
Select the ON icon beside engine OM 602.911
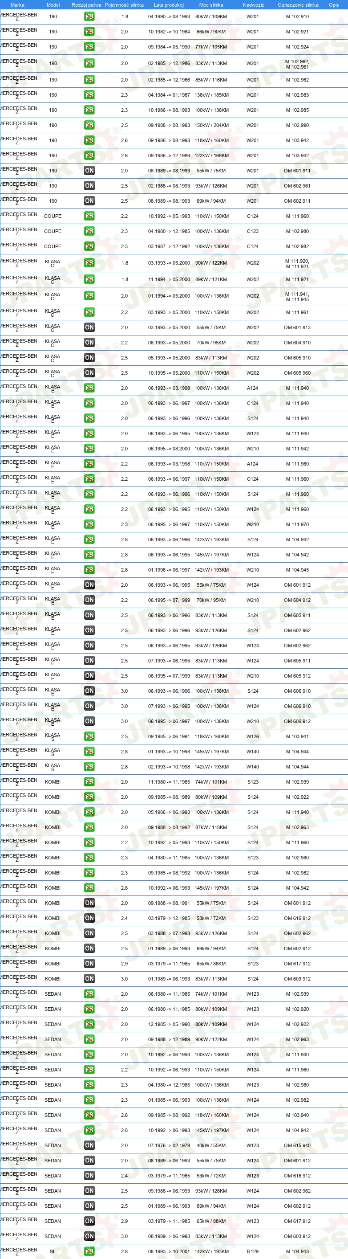coord(89,201)
